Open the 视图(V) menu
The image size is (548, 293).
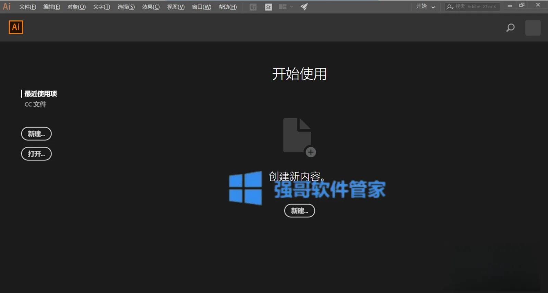point(176,7)
